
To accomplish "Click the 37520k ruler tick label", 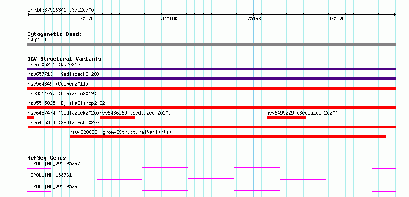I will [x=336, y=18].
